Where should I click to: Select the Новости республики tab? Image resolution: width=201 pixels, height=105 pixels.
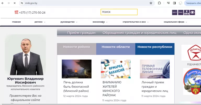click(155, 47)
